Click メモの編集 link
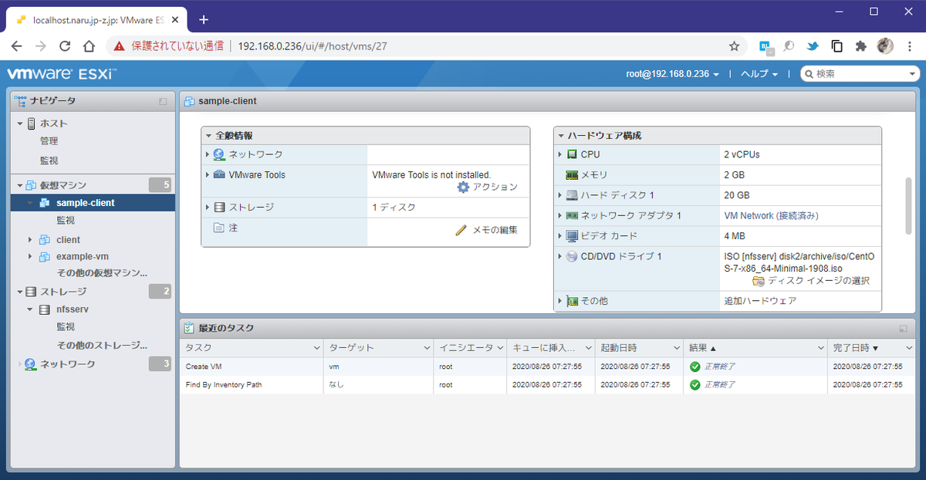Viewport: 926px width, 480px height. (495, 230)
